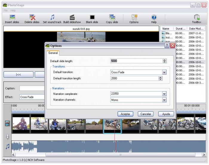Adjust Default transition length spinner
The image size is (209, 165).
coord(161,78)
